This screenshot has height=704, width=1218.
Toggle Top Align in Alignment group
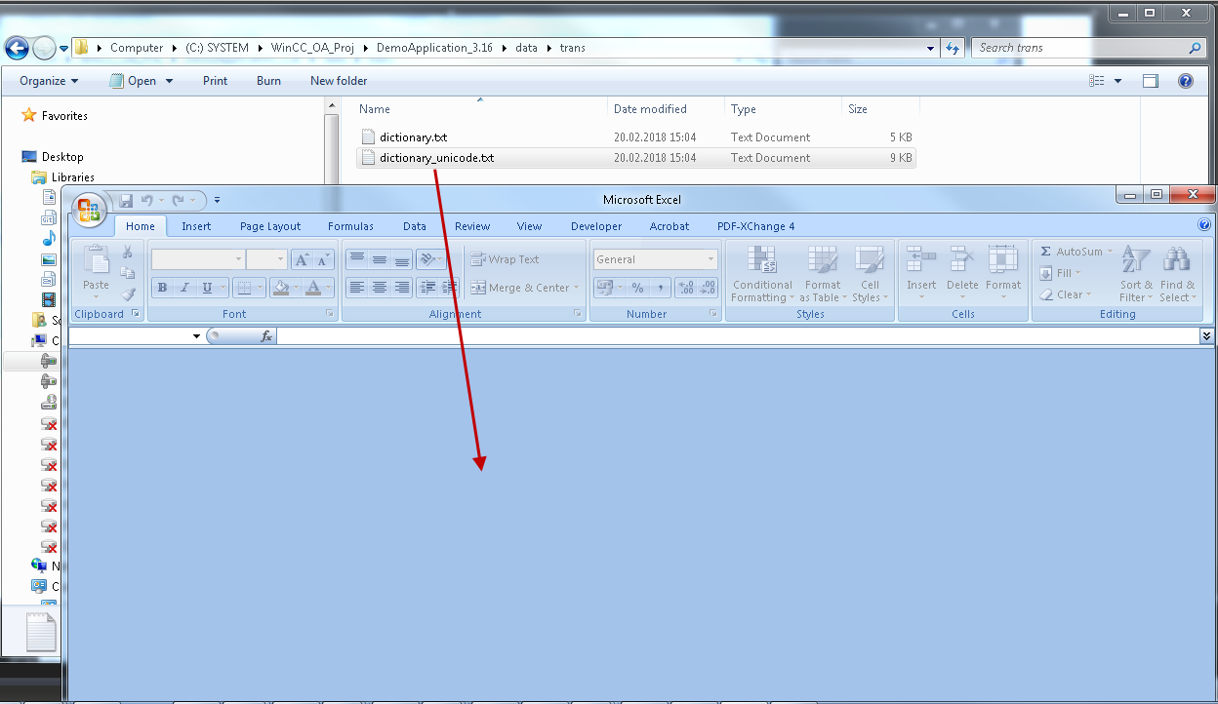coord(357,259)
